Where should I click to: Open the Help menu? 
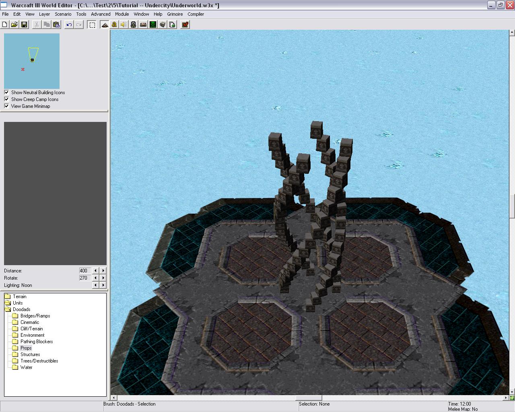158,14
